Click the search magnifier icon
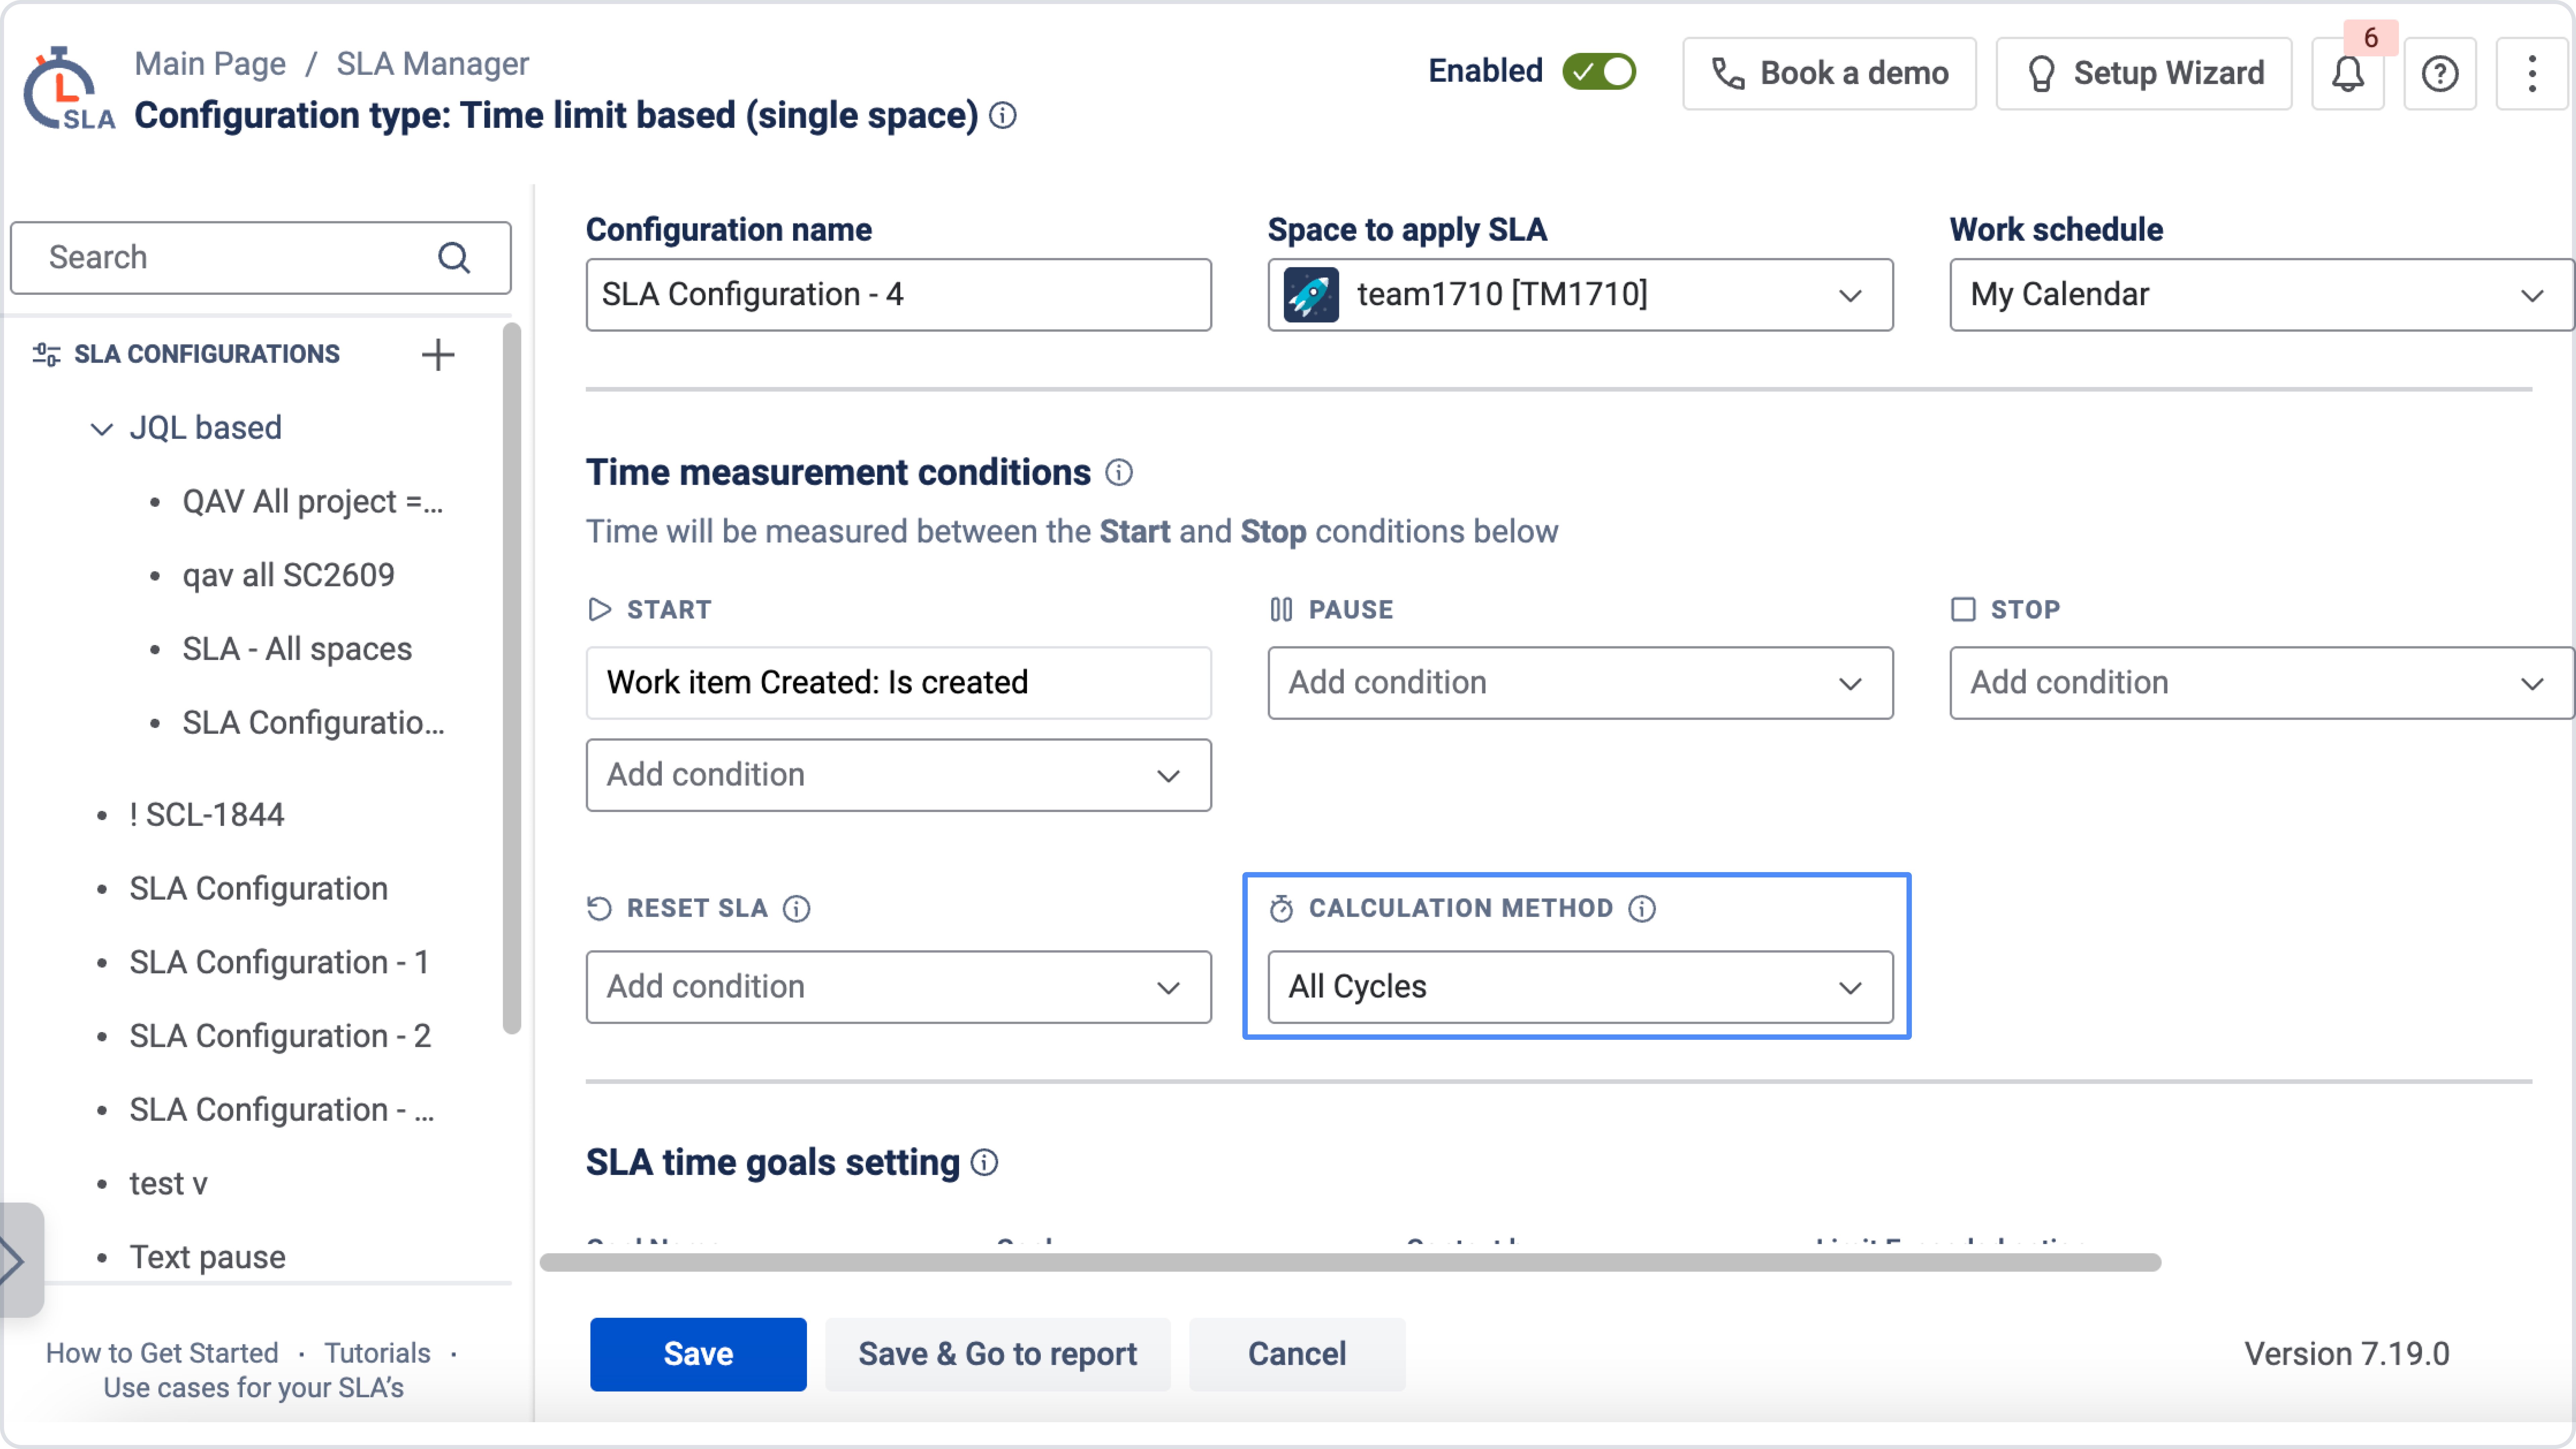Image resolution: width=2576 pixels, height=1449 pixels. (x=454, y=257)
